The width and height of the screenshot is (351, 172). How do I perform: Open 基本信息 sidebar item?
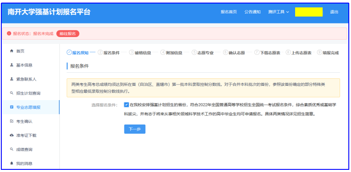(31, 65)
